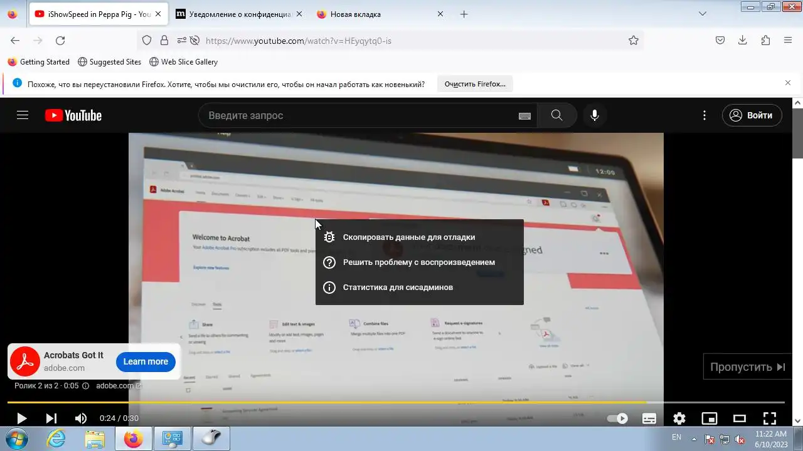803x451 pixels.
Task: Open the site permissions icon in the address bar
Action: point(182,40)
